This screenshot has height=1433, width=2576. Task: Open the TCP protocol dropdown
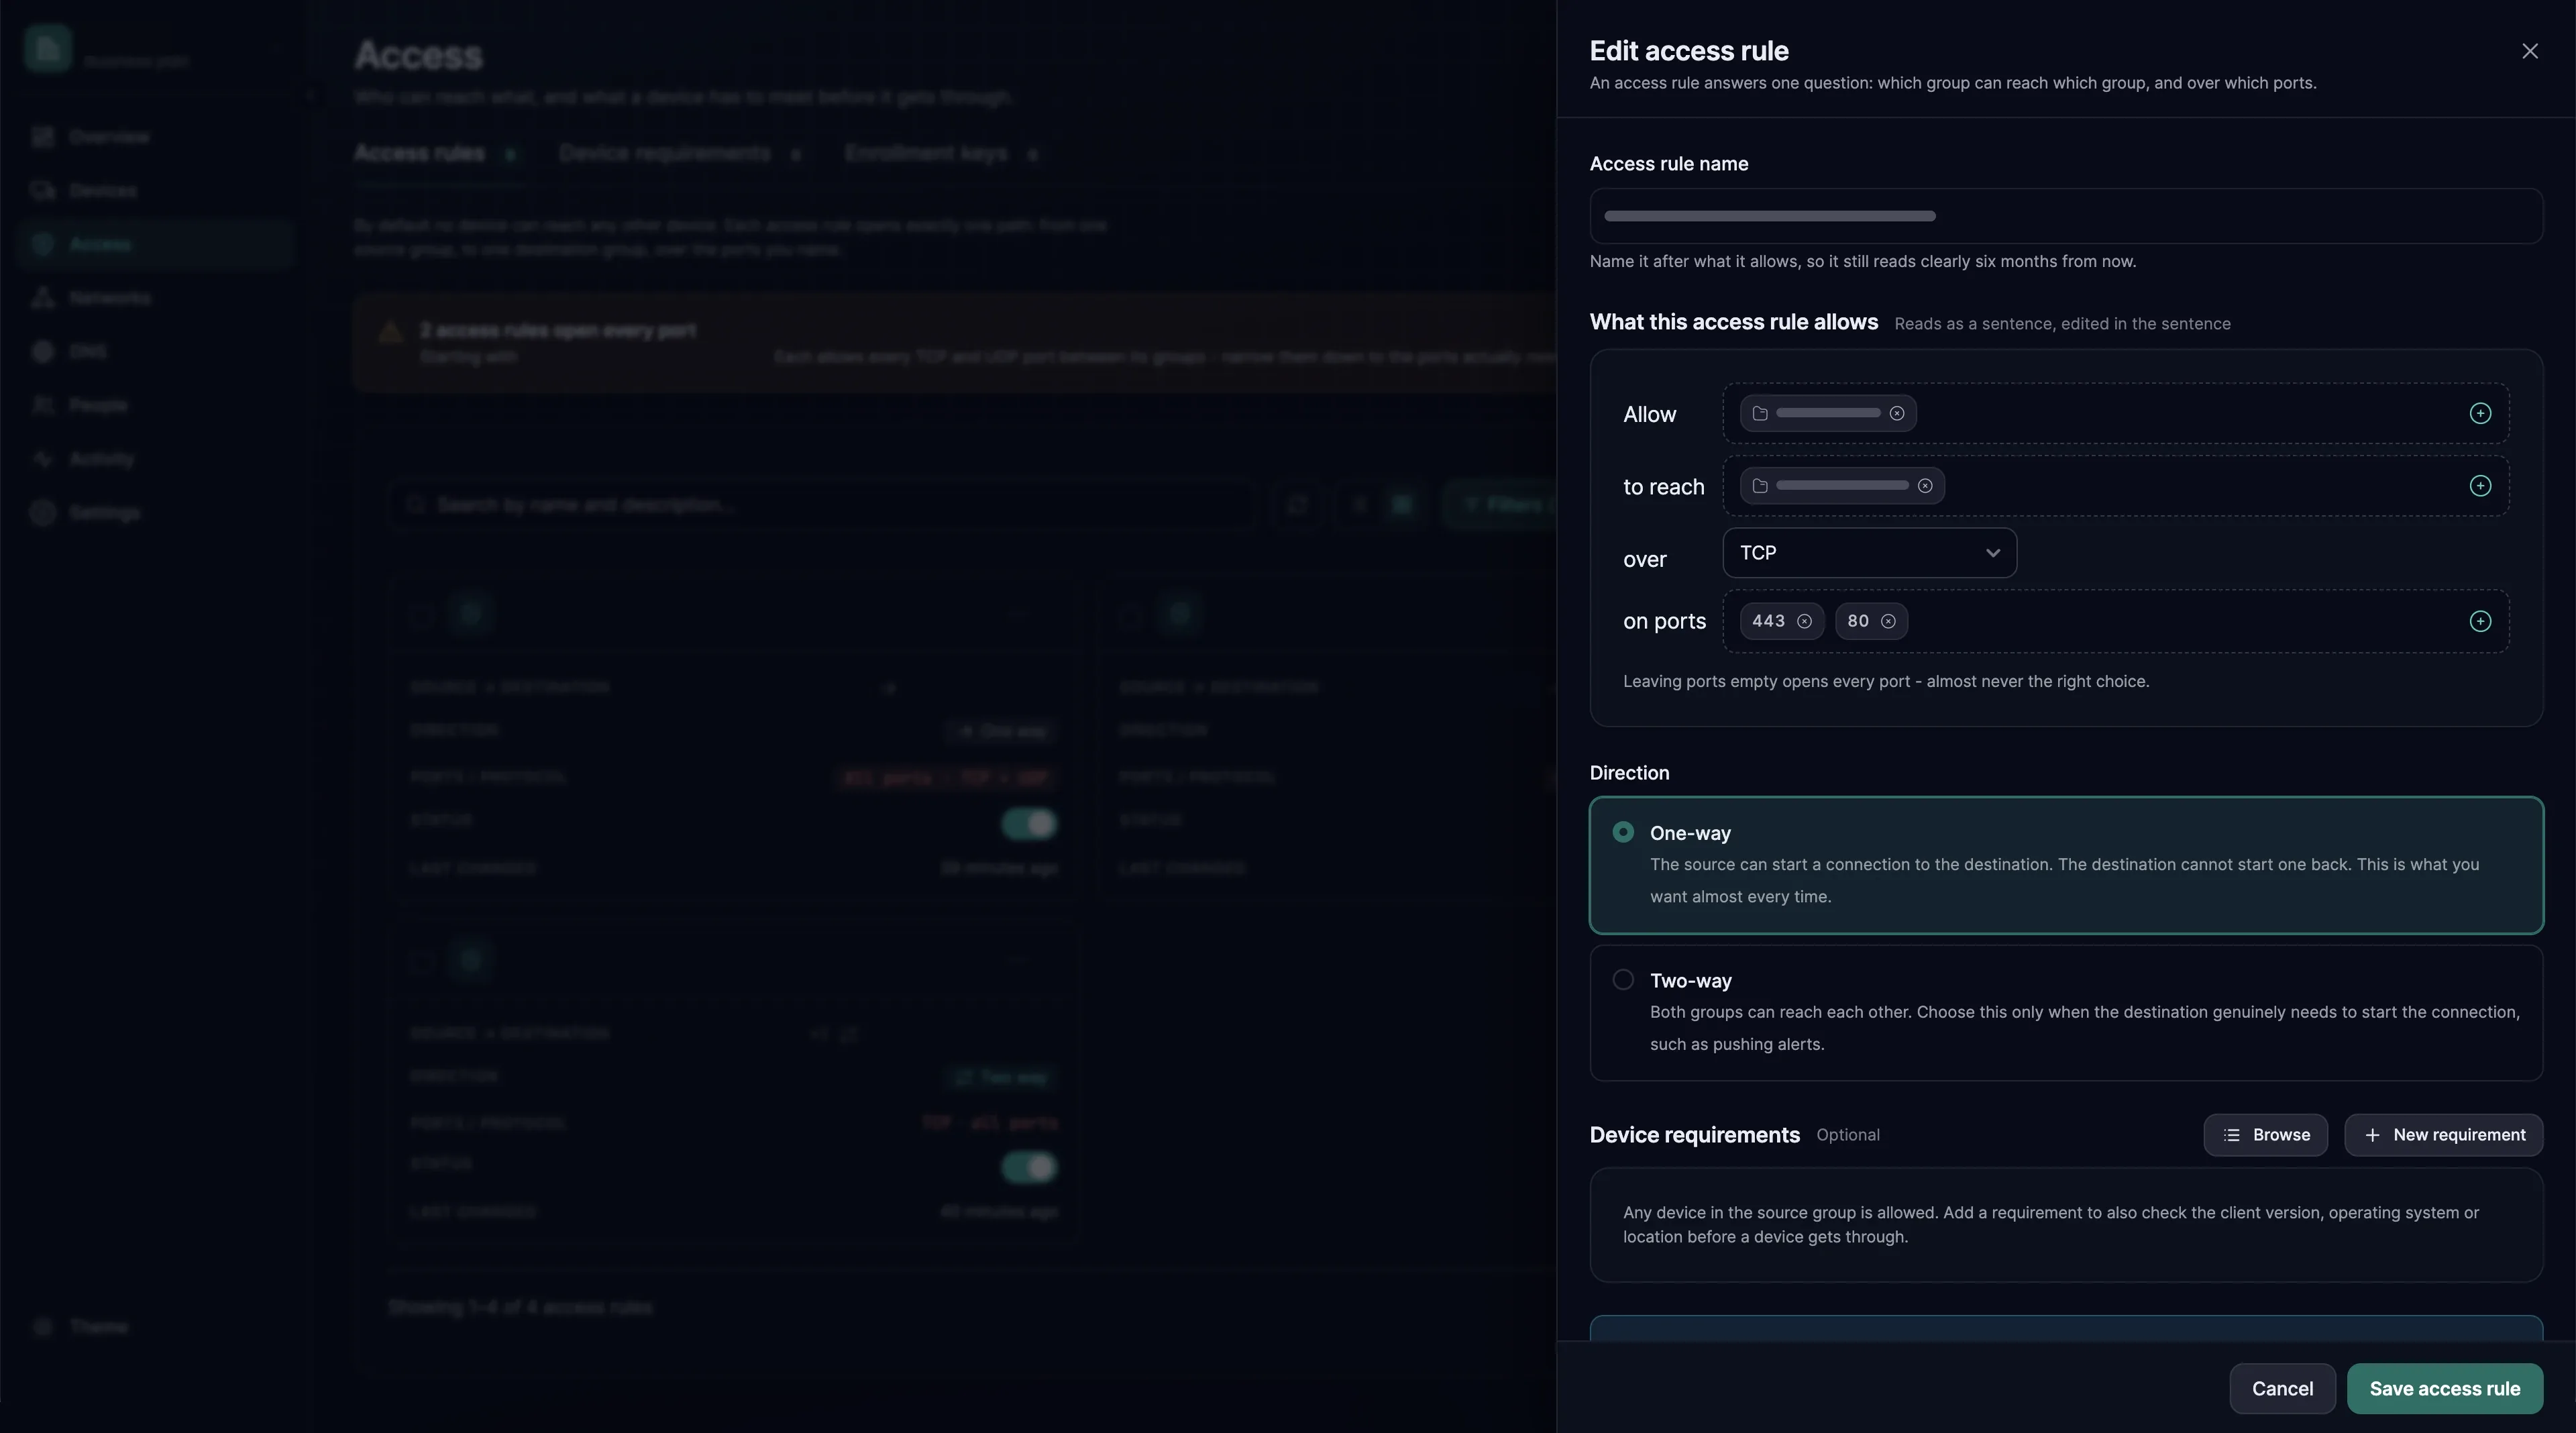coord(1869,553)
